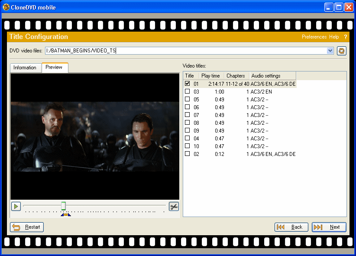Check title 04 checkbox
The image size is (356, 256).
(187, 138)
